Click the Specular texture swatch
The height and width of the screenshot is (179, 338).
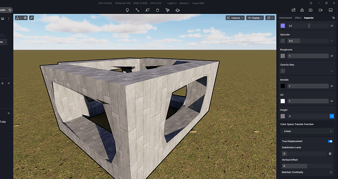pyautogui.click(x=283, y=41)
